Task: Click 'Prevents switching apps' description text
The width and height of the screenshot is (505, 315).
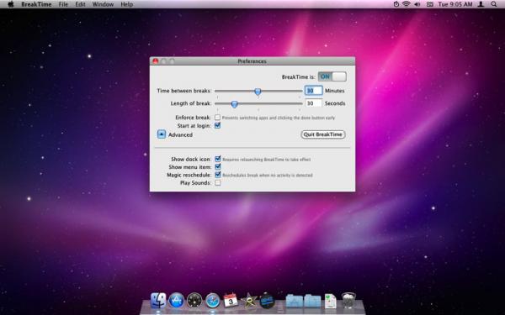Action: tap(279, 118)
